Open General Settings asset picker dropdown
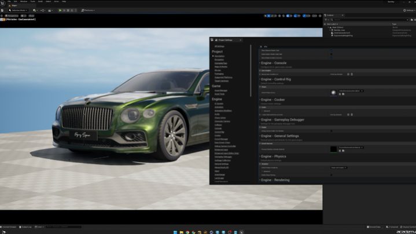416x234 pixels. point(351,148)
